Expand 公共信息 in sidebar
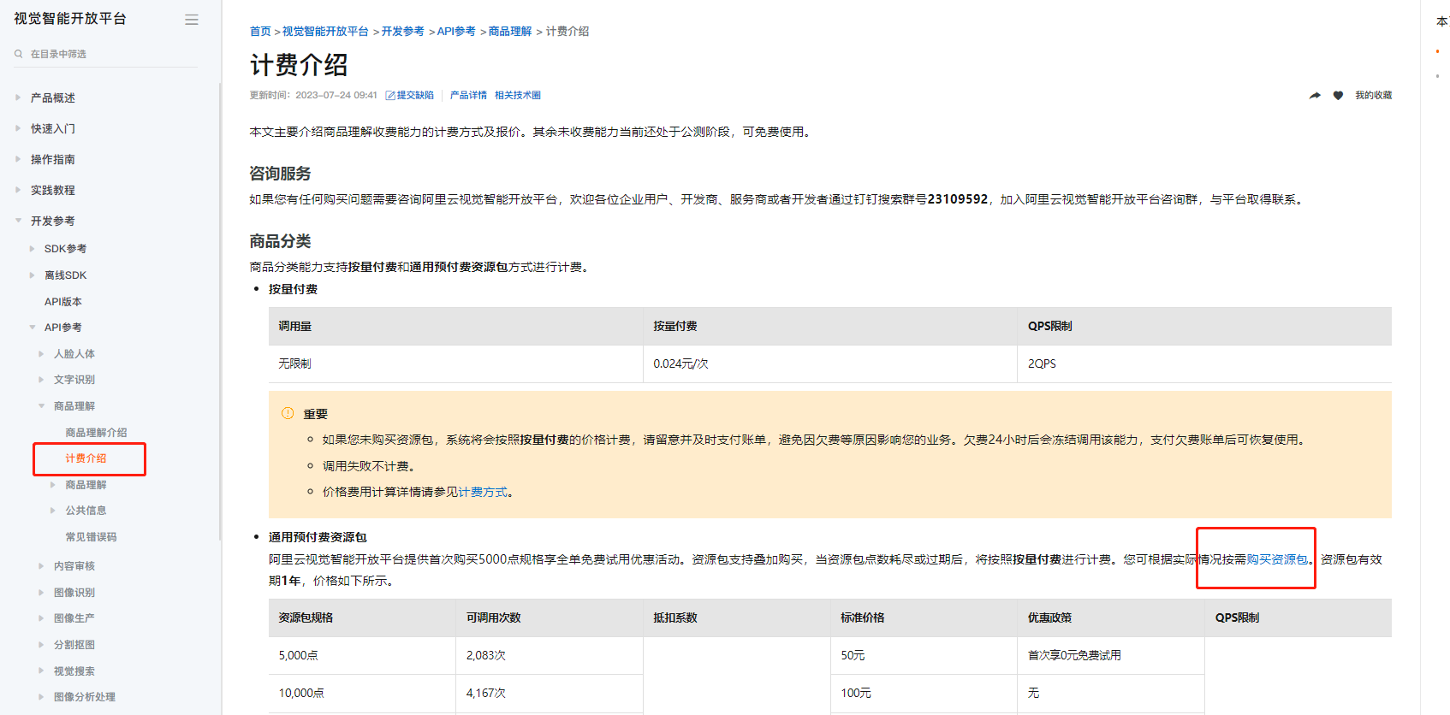The height and width of the screenshot is (715, 1450). (53, 511)
